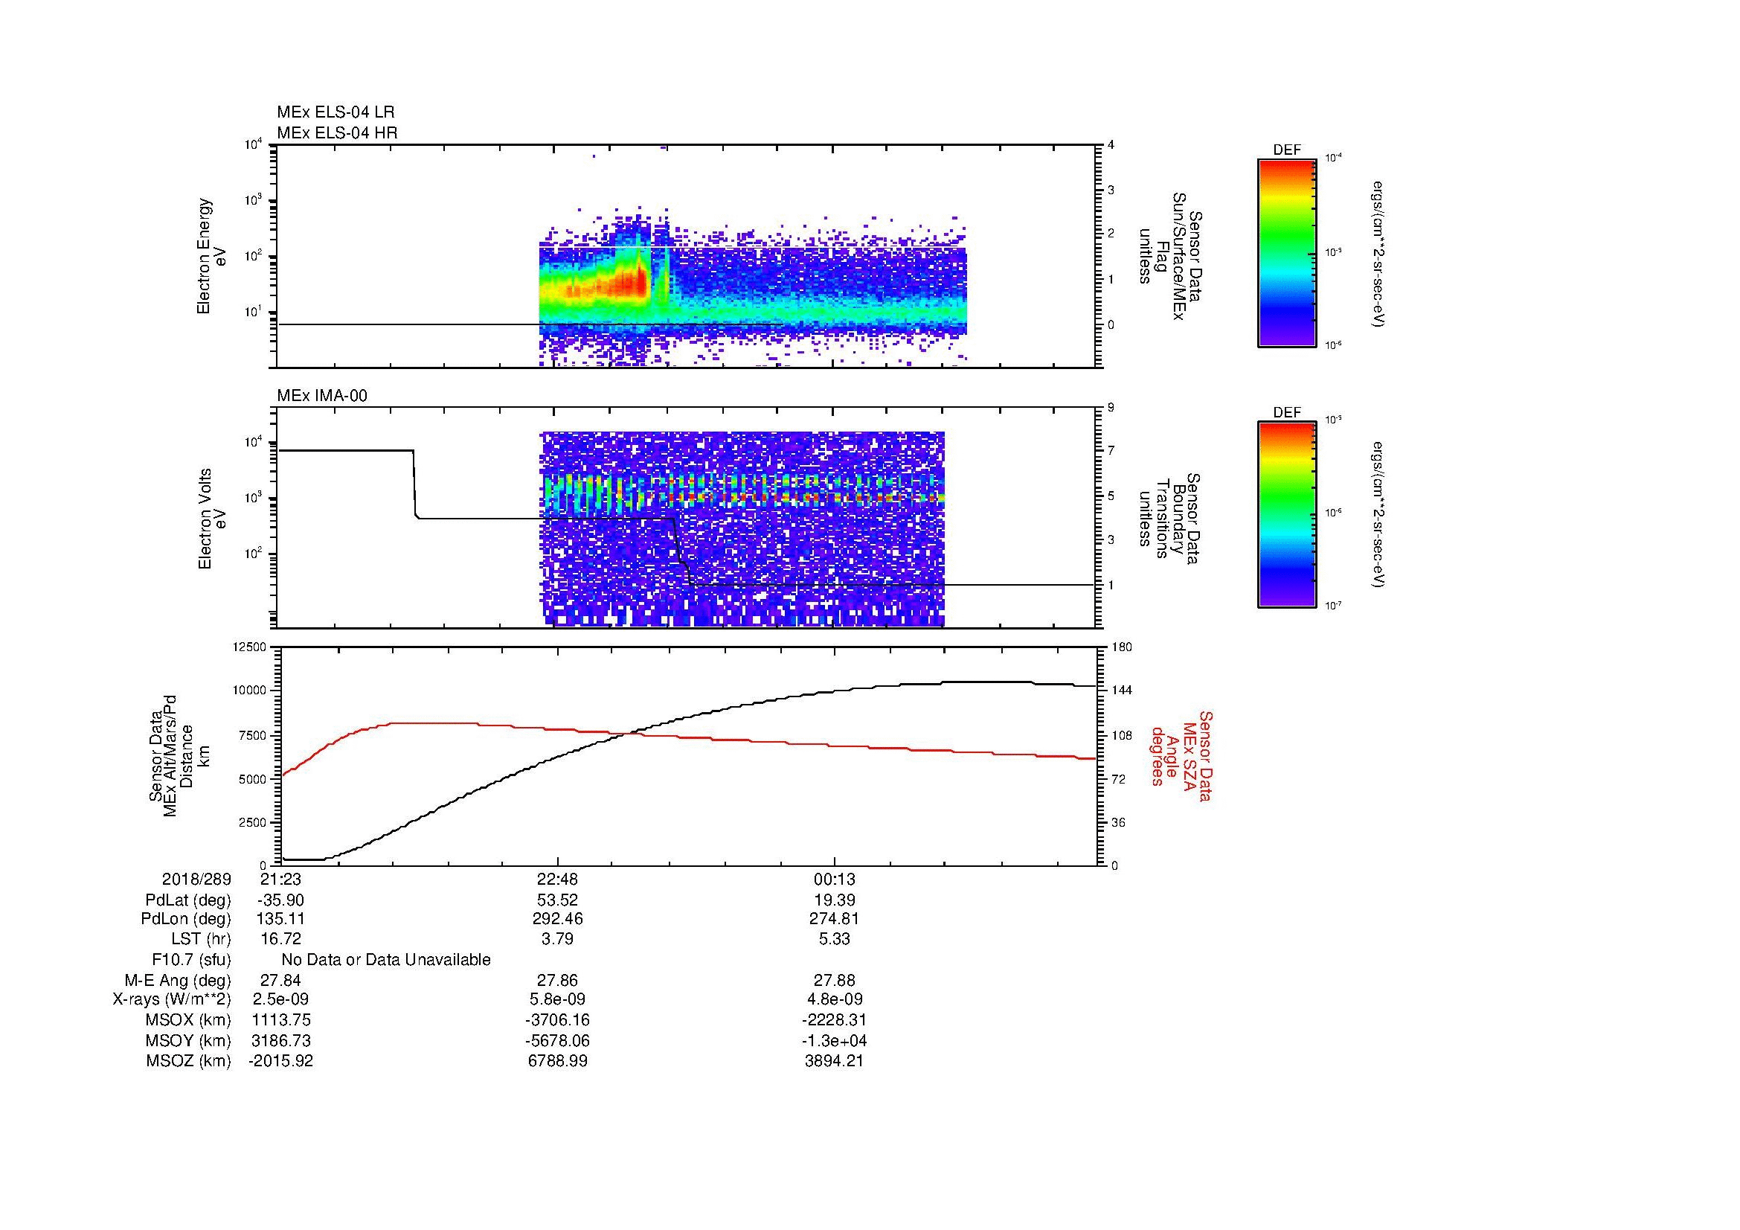The width and height of the screenshot is (1740, 1230).
Task: Click the red MEx SZA Angle axis label
Action: click(x=1182, y=755)
